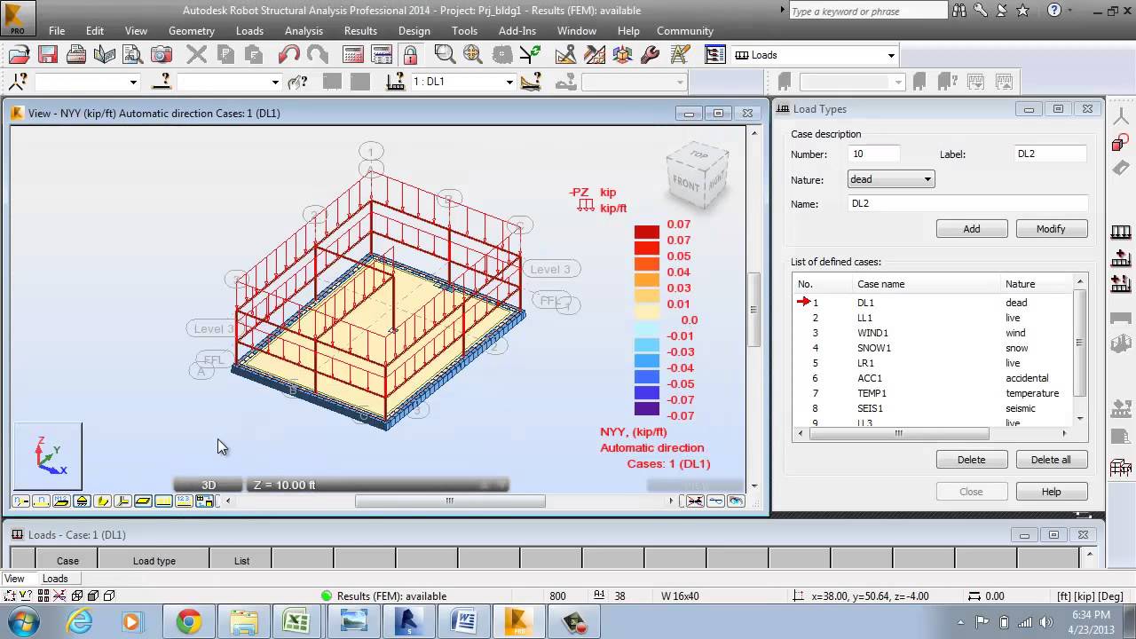The width and height of the screenshot is (1136, 639).
Task: Click the Name field in Load Types
Action: point(967,204)
